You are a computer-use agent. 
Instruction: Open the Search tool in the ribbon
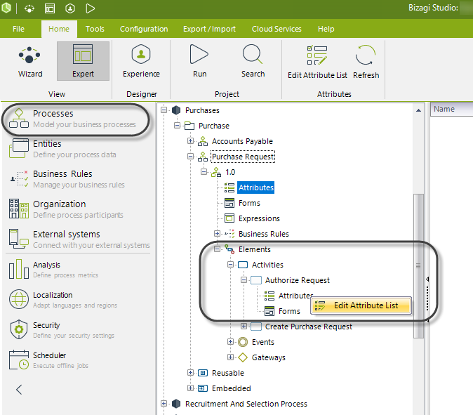click(253, 61)
